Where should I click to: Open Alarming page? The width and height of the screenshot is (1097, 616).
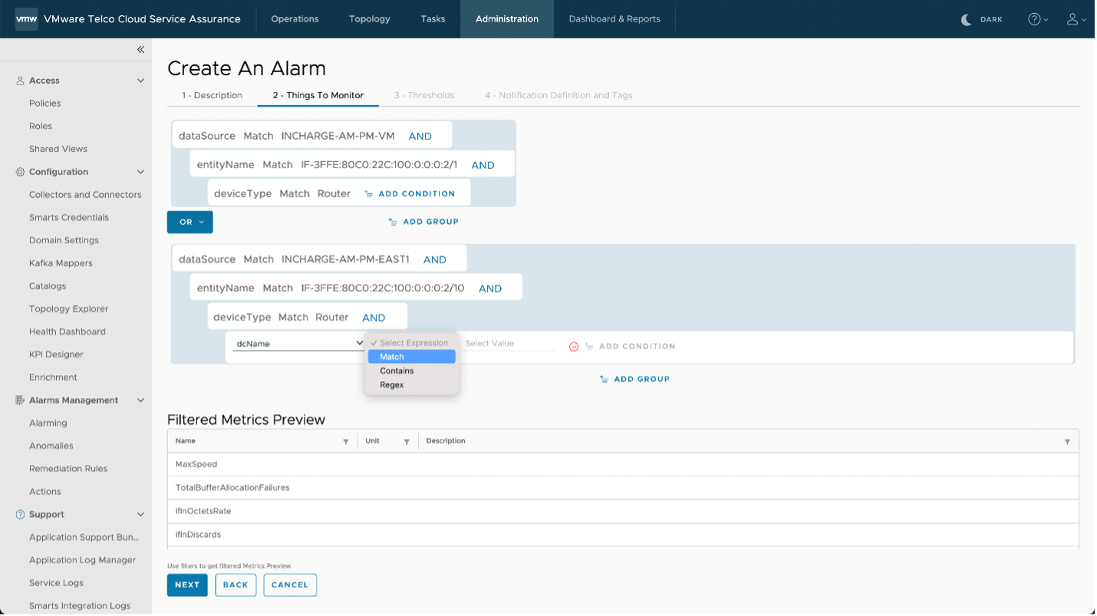48,423
